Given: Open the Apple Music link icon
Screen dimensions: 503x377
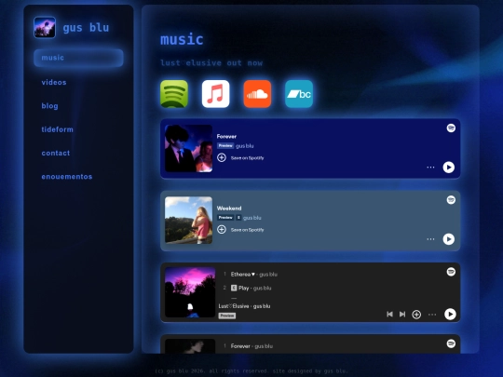Looking at the screenshot, I should [215, 94].
